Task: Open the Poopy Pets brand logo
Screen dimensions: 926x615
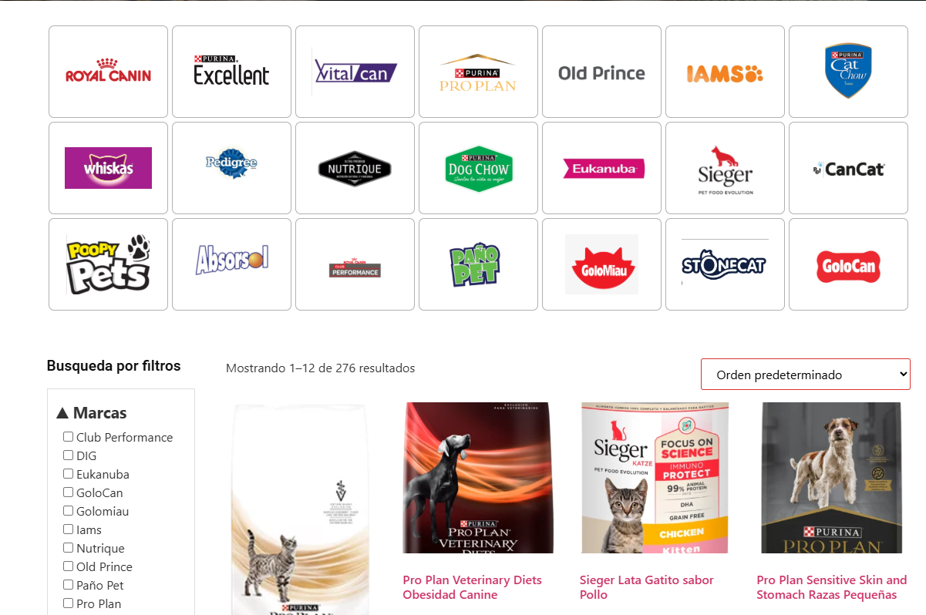Action: (108, 264)
